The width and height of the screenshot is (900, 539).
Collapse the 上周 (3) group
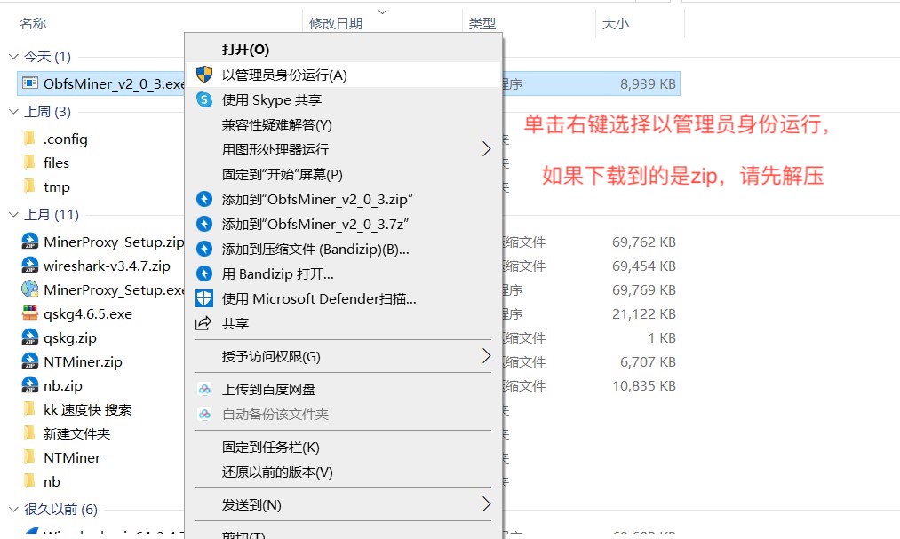point(13,112)
